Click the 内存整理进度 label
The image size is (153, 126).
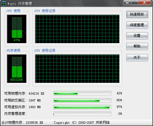[15, 114]
